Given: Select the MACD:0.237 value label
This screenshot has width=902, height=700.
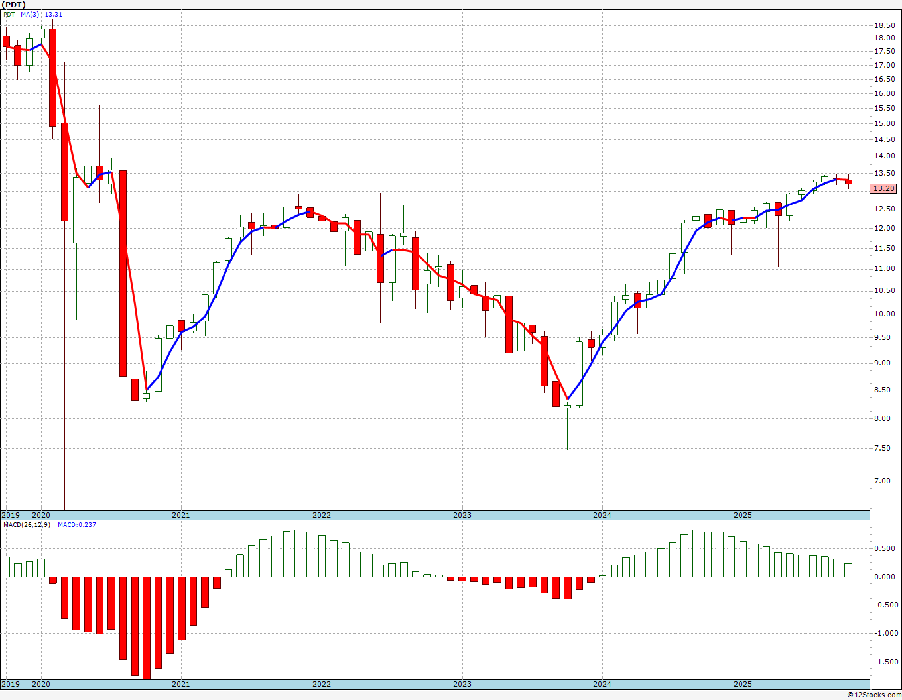Looking at the screenshot, I should pos(77,524).
